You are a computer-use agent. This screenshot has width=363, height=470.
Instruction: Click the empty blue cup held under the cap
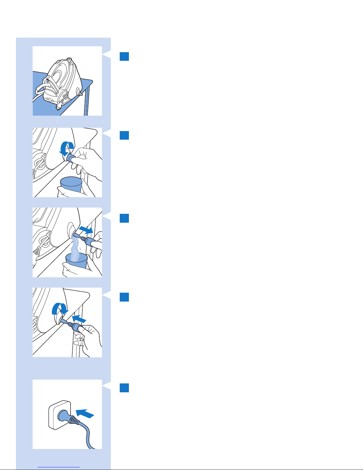pos(71,186)
